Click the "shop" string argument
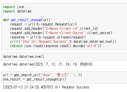The height and width of the screenshot is (92, 127). [46, 75]
